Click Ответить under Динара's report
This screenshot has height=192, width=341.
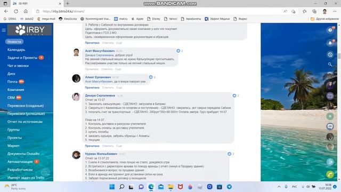tap(108, 146)
